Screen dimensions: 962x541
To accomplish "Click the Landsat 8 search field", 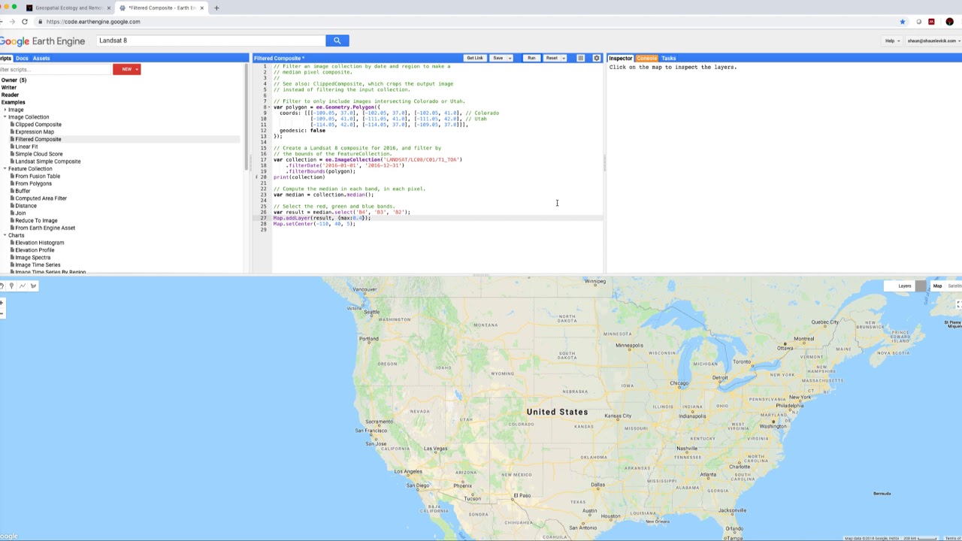I will pyautogui.click(x=210, y=41).
